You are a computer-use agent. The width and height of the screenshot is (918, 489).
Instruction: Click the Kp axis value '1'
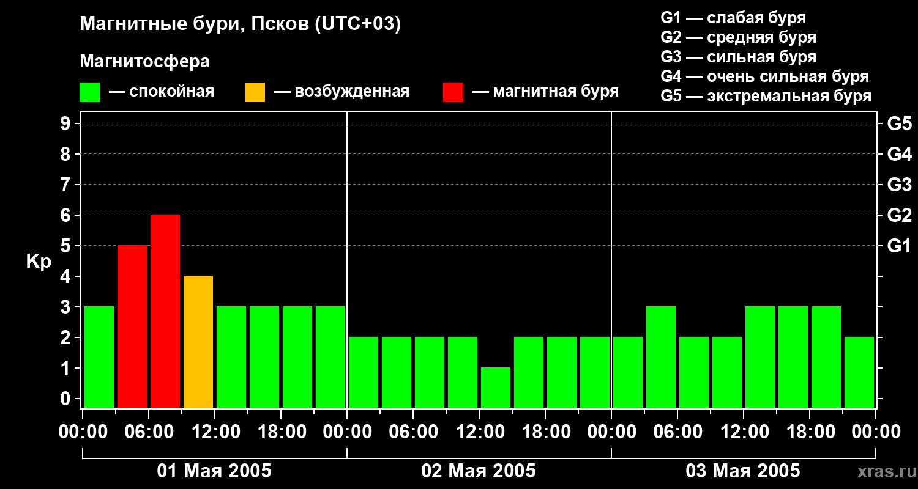pos(67,368)
